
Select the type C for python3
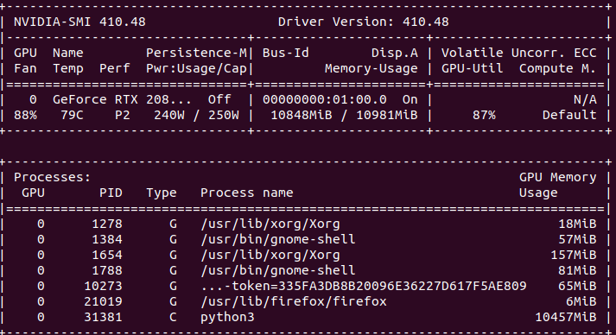(x=173, y=318)
